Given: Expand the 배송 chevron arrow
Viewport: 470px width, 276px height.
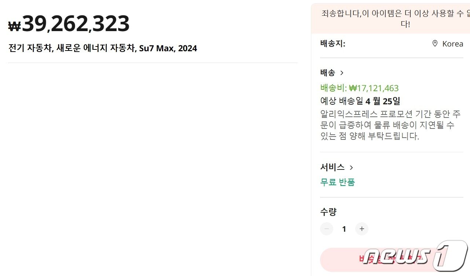Looking at the screenshot, I should pos(342,73).
